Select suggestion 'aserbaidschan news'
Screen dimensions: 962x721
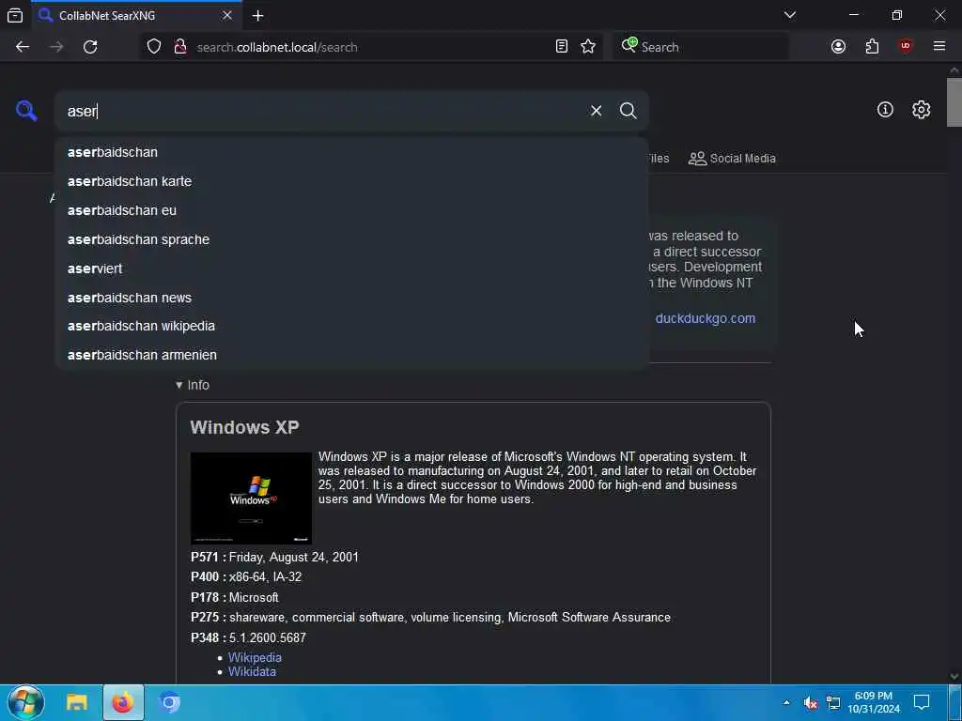pos(351,298)
